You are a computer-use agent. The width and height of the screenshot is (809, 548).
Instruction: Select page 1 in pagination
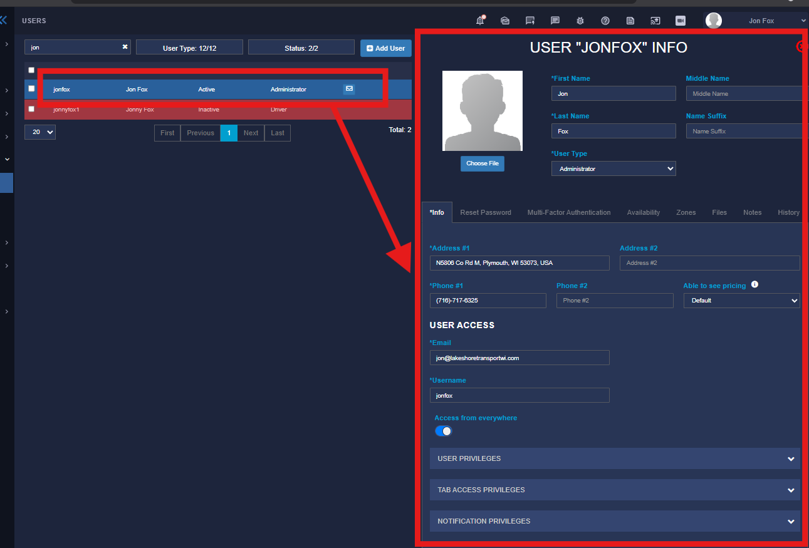point(229,133)
